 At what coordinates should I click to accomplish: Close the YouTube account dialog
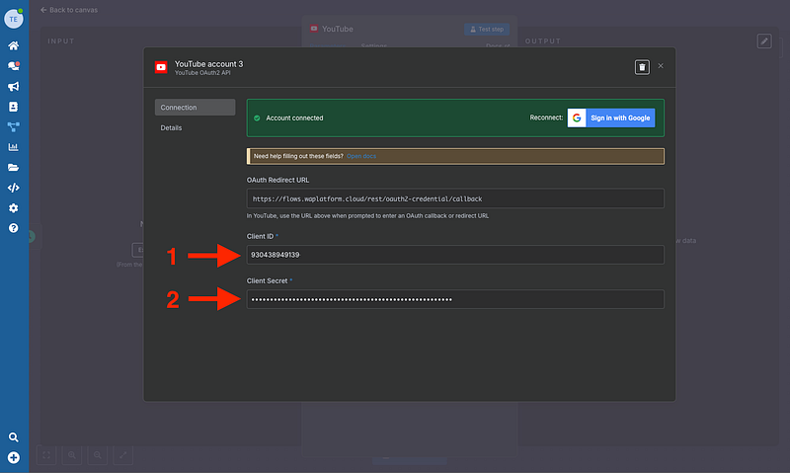tap(661, 66)
